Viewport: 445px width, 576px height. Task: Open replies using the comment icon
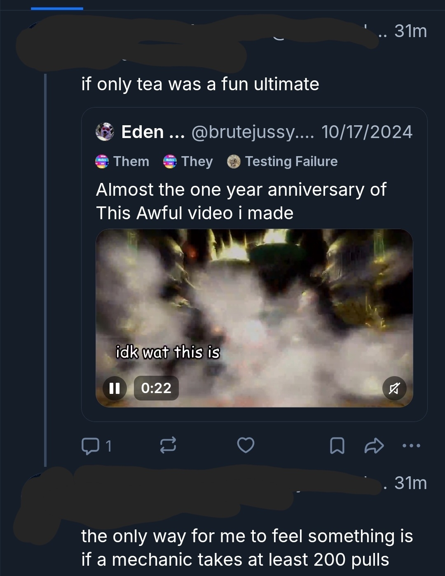[90, 446]
